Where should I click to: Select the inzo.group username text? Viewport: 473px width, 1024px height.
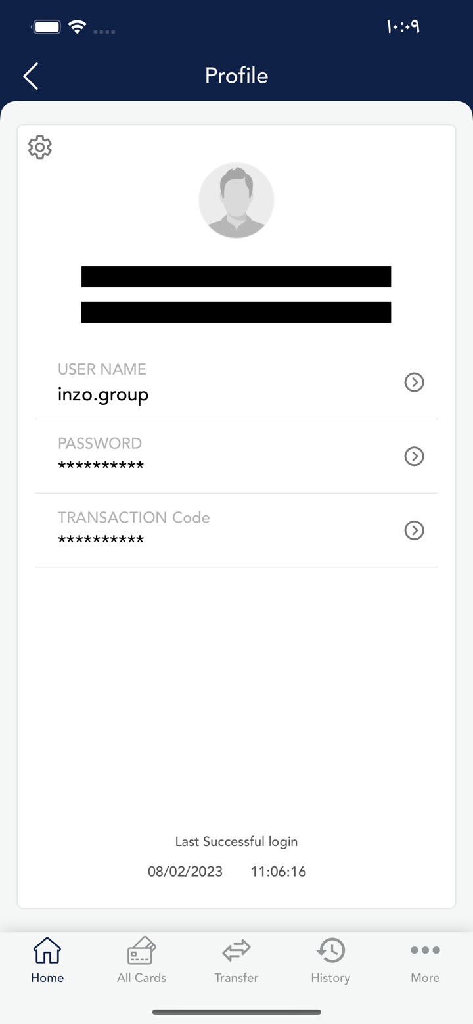point(103,395)
